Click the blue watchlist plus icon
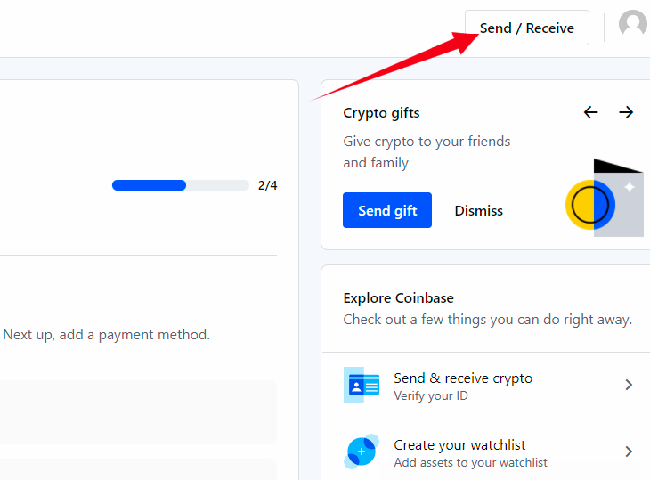The height and width of the screenshot is (480, 650). click(362, 452)
